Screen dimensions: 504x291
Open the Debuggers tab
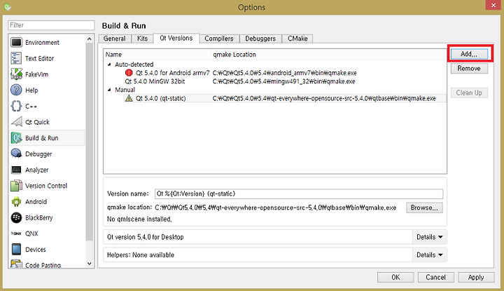click(x=260, y=39)
